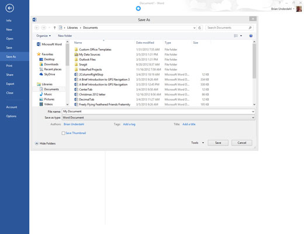This screenshot has width=304, height=234.
Task: Click Add a title link
Action: 189,124
